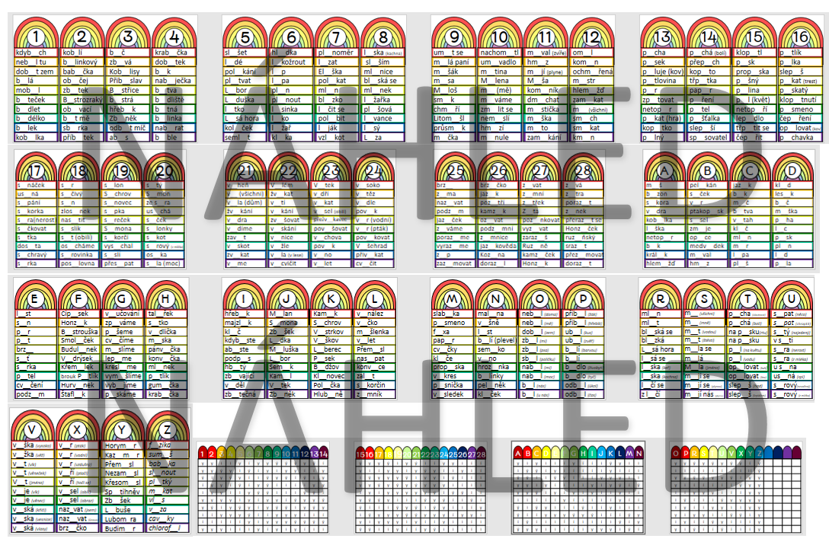Click the word 'kom_ník' in card 11
This screenshot has height=545, width=829.
click(x=542, y=91)
